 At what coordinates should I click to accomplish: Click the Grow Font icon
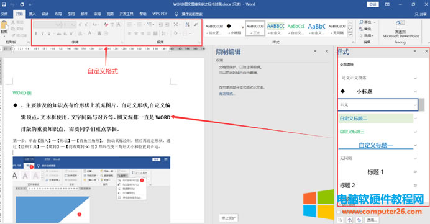[x=80, y=25]
